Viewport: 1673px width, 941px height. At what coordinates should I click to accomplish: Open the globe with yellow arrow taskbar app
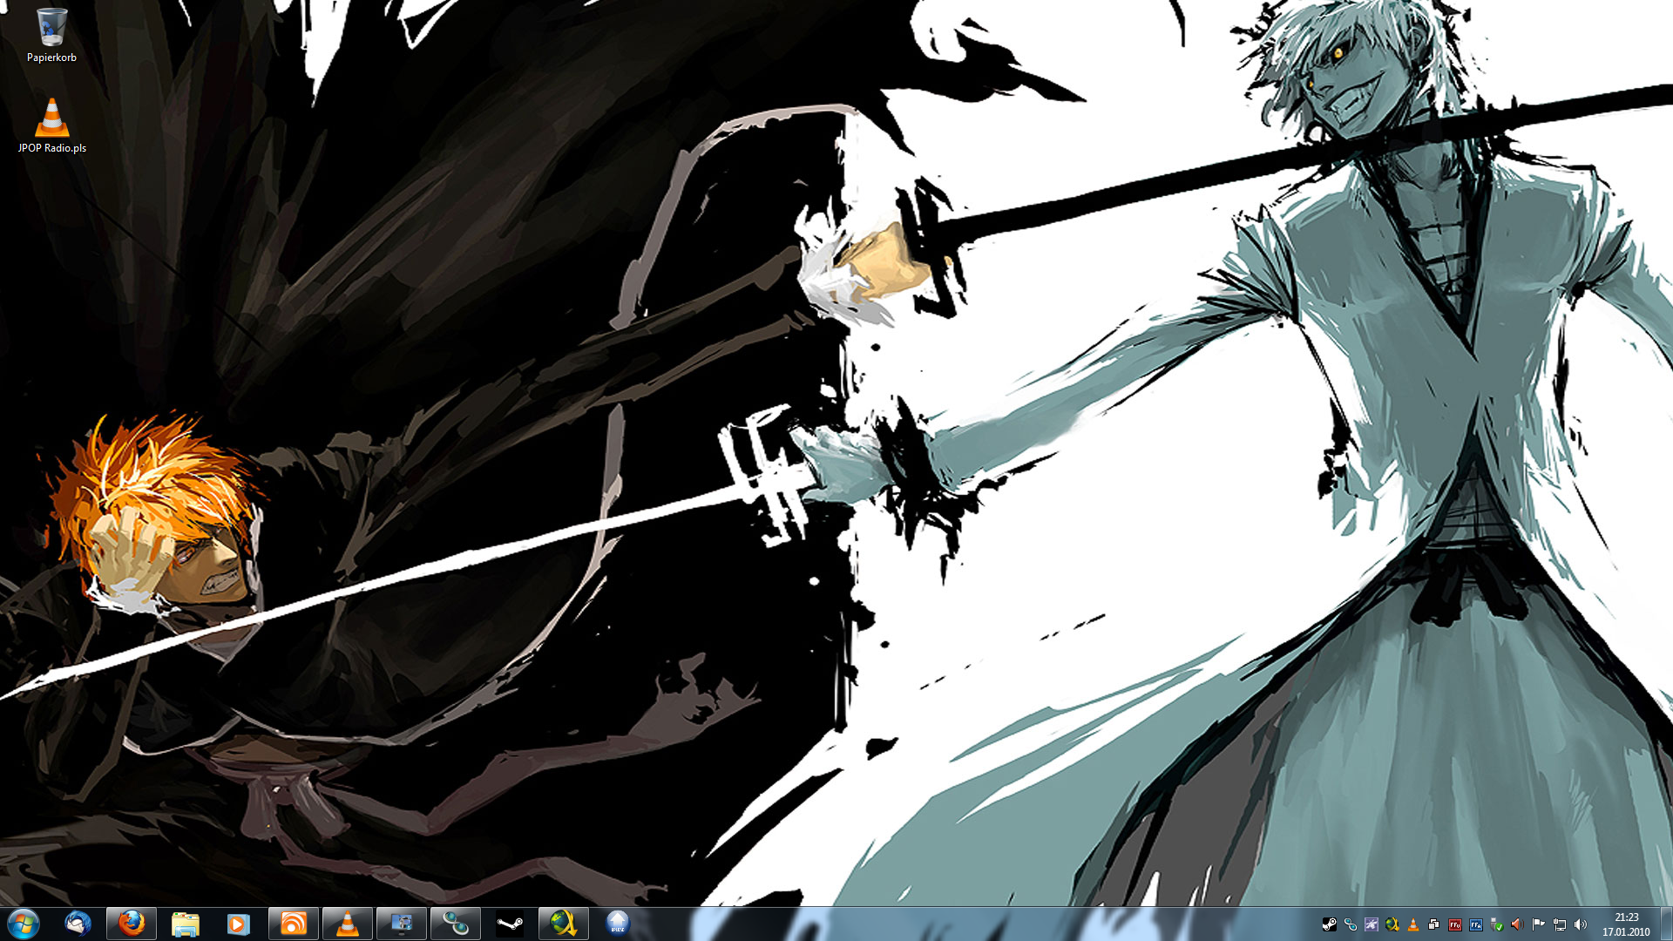(x=564, y=923)
